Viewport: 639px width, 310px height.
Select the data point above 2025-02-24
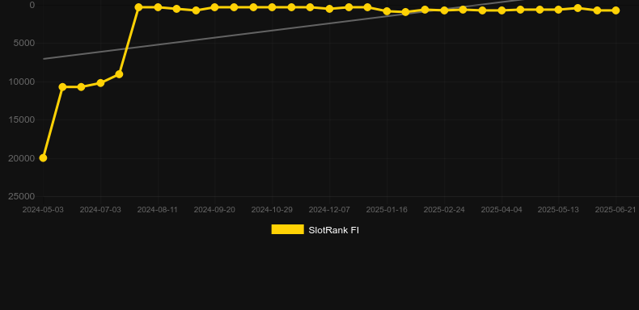tap(444, 10)
